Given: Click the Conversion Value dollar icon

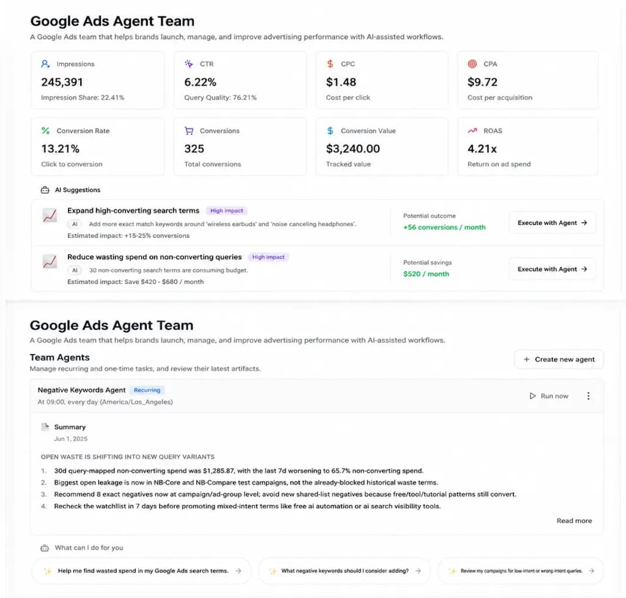Looking at the screenshot, I should [x=330, y=130].
